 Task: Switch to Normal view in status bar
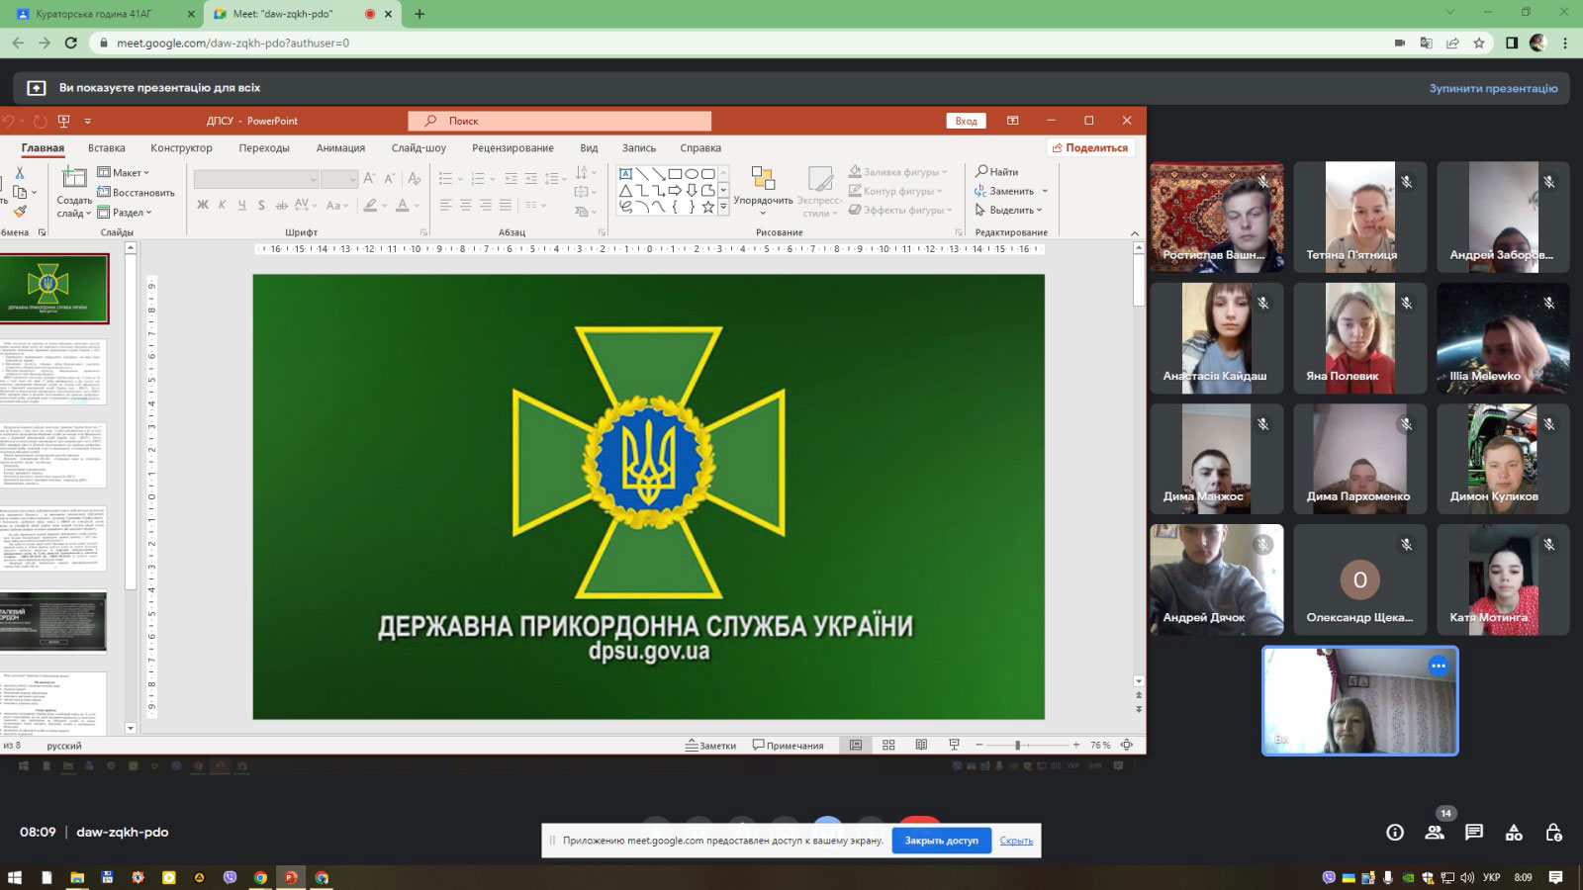(x=856, y=745)
